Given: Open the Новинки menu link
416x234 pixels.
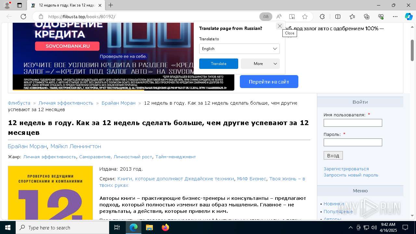Looking at the screenshot, I should (333, 204).
